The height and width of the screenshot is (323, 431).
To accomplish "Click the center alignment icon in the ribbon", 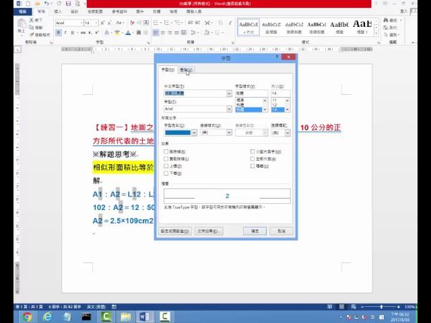I will click(x=162, y=32).
